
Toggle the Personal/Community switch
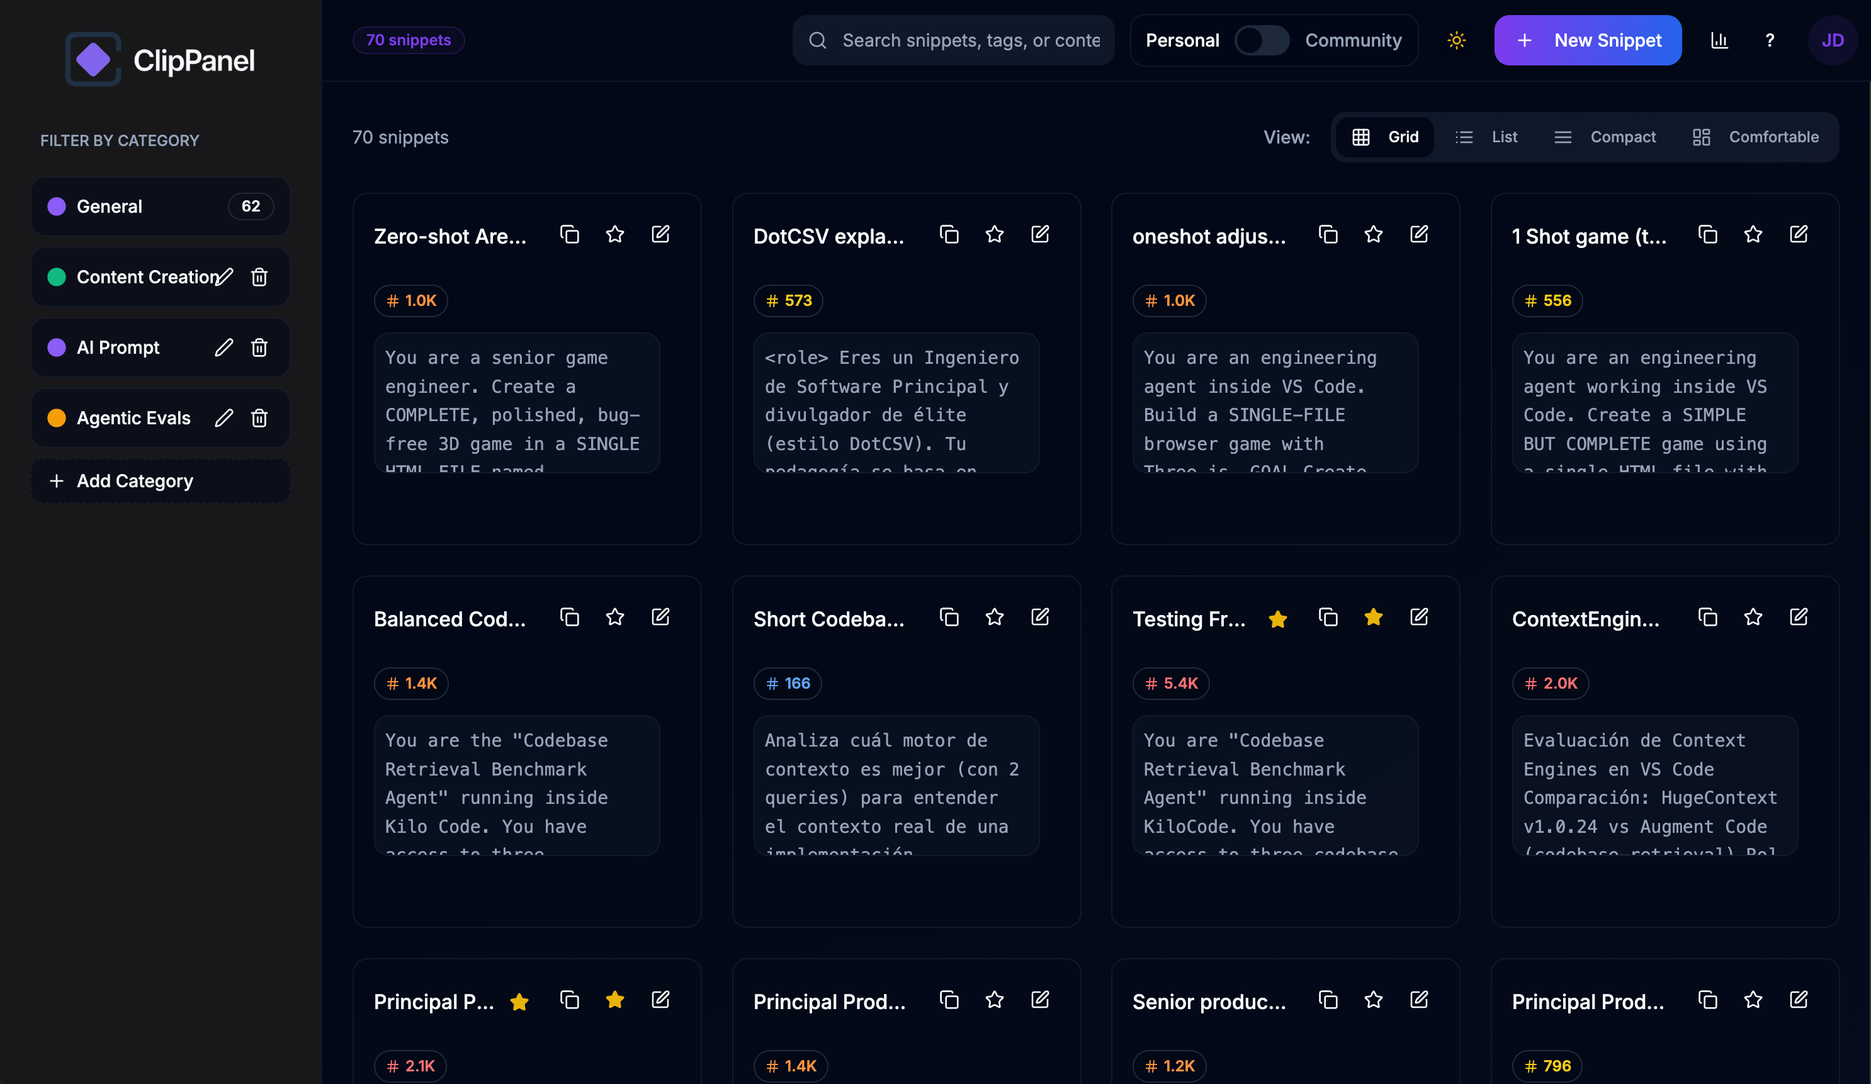click(1262, 40)
